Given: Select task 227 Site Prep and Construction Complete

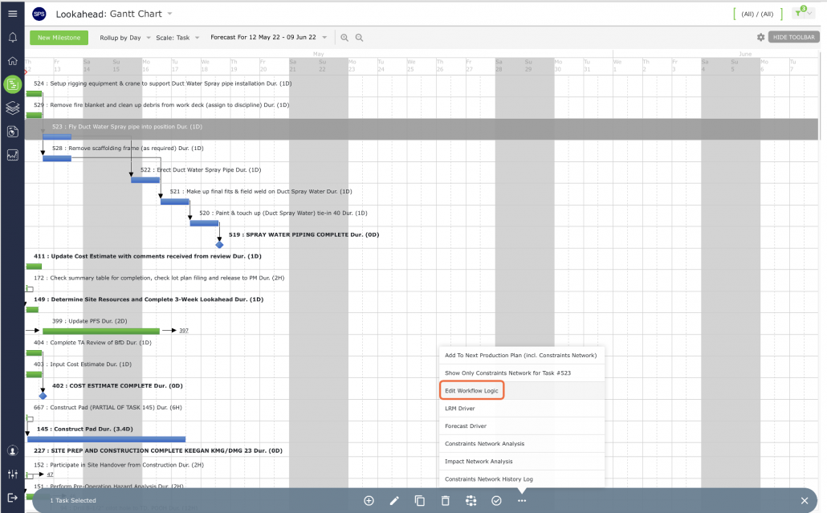Looking at the screenshot, I should point(157,451).
